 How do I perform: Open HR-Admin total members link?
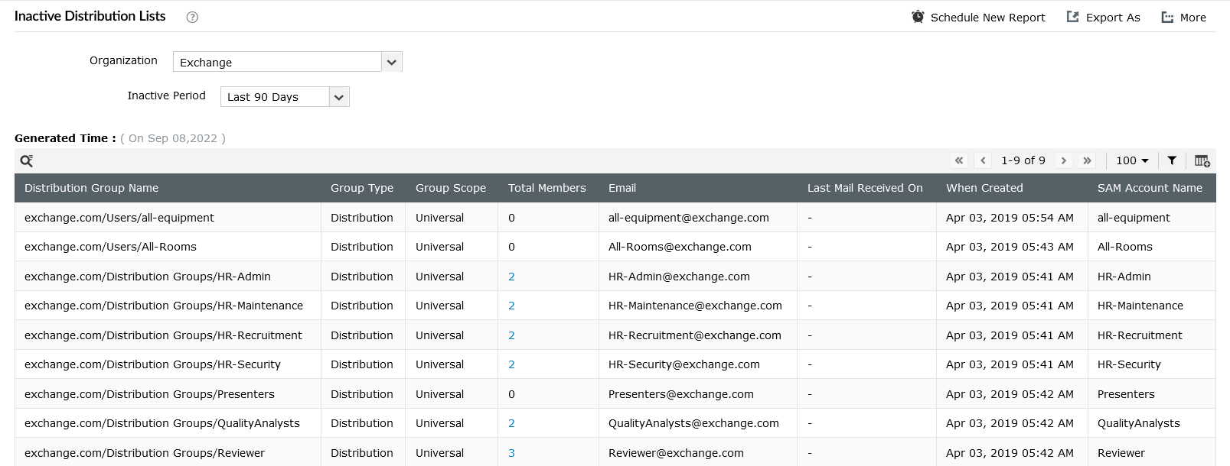(x=511, y=277)
